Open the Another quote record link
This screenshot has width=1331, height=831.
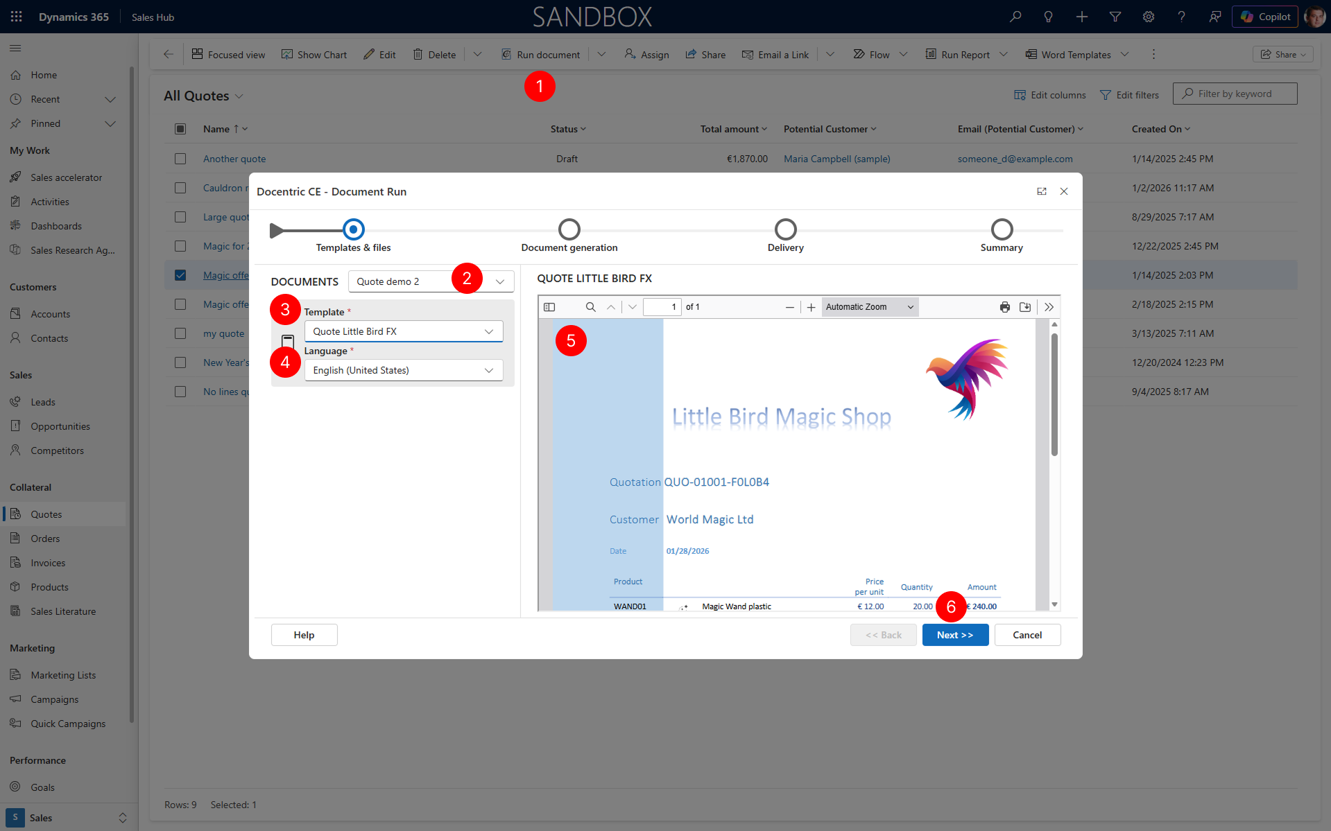pos(234,159)
